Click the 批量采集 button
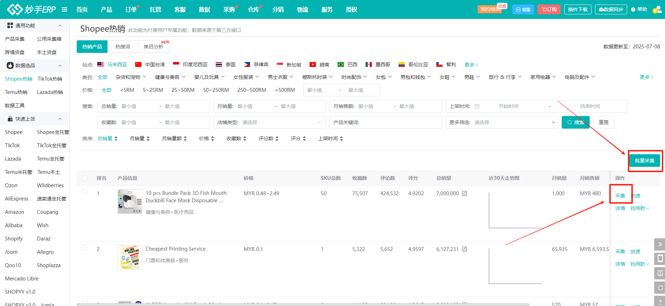This screenshot has height=306, width=665. pyautogui.click(x=645, y=161)
